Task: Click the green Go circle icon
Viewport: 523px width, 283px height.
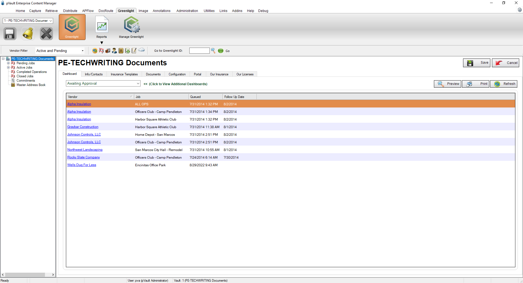Action: coord(221,51)
